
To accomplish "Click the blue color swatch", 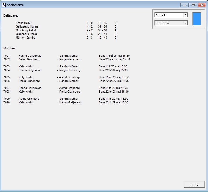I will (x=196, y=19).
